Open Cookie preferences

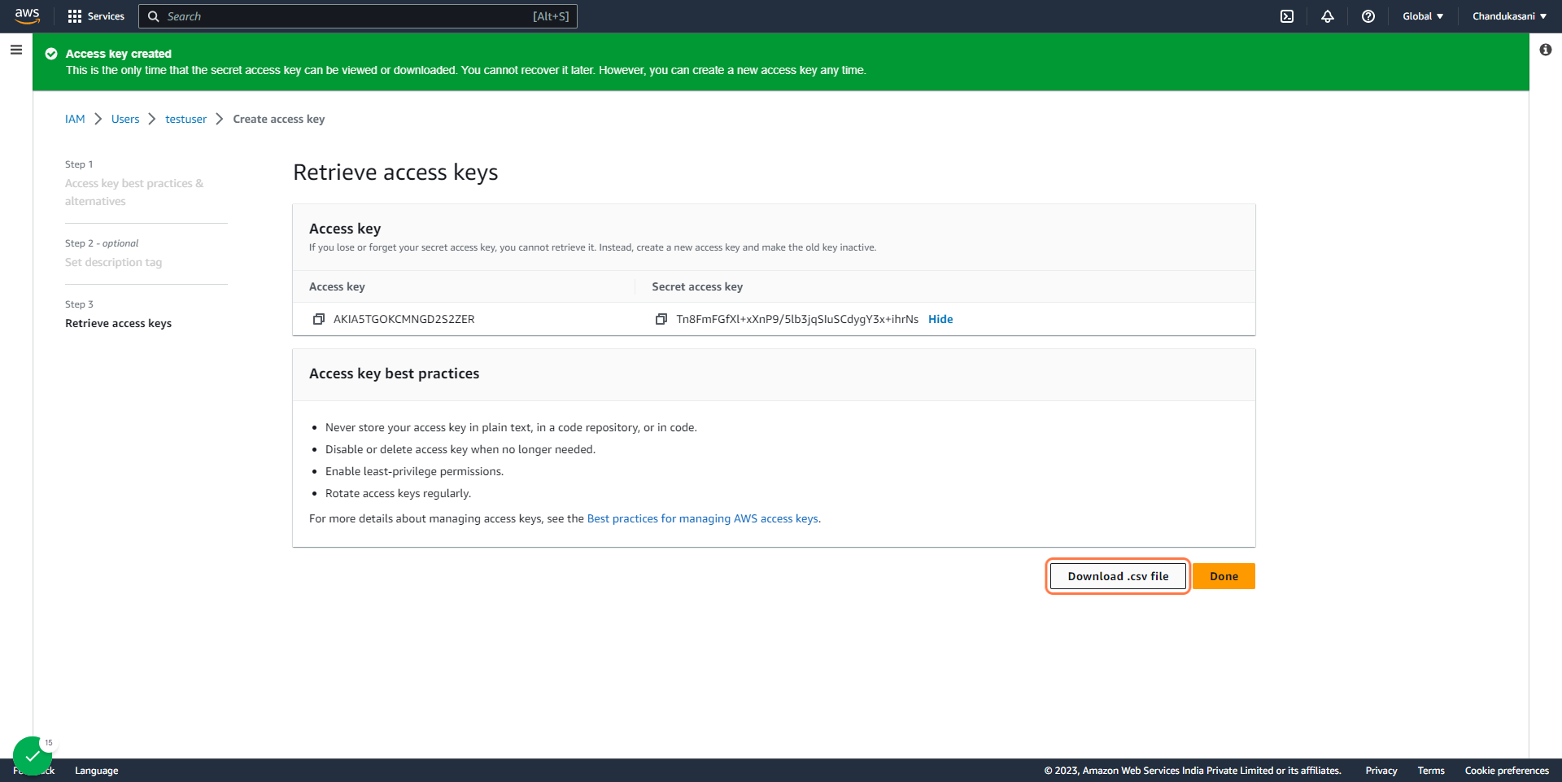[x=1507, y=771]
